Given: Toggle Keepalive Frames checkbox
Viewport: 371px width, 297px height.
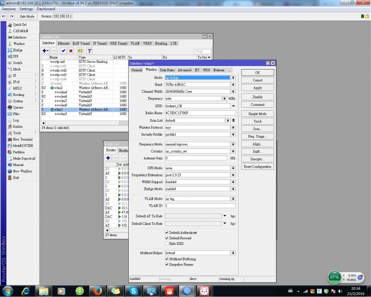Looking at the screenshot, I should point(167,265).
